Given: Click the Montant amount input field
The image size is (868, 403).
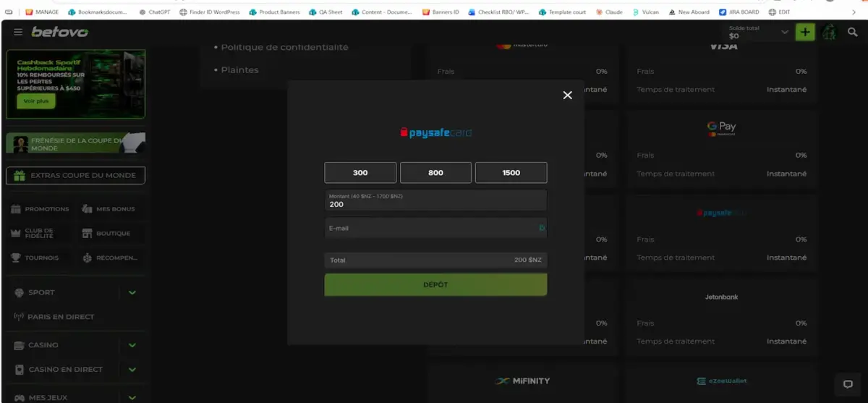Looking at the screenshot, I should click(x=435, y=200).
